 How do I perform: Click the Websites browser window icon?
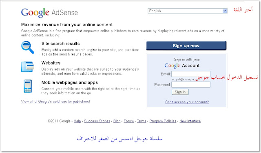(28, 67)
